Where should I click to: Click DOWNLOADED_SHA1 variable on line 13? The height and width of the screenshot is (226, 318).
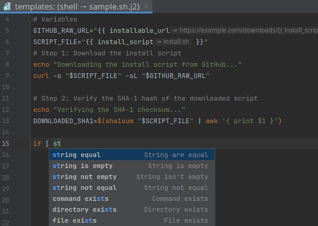coord(63,121)
